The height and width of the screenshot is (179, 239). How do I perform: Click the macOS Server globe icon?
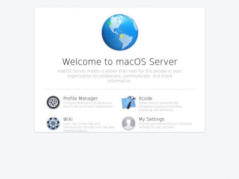pyautogui.click(x=120, y=32)
